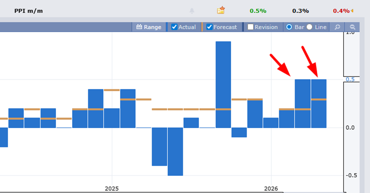Click the PPI m/m event title
370x193 pixels.
click(x=28, y=11)
